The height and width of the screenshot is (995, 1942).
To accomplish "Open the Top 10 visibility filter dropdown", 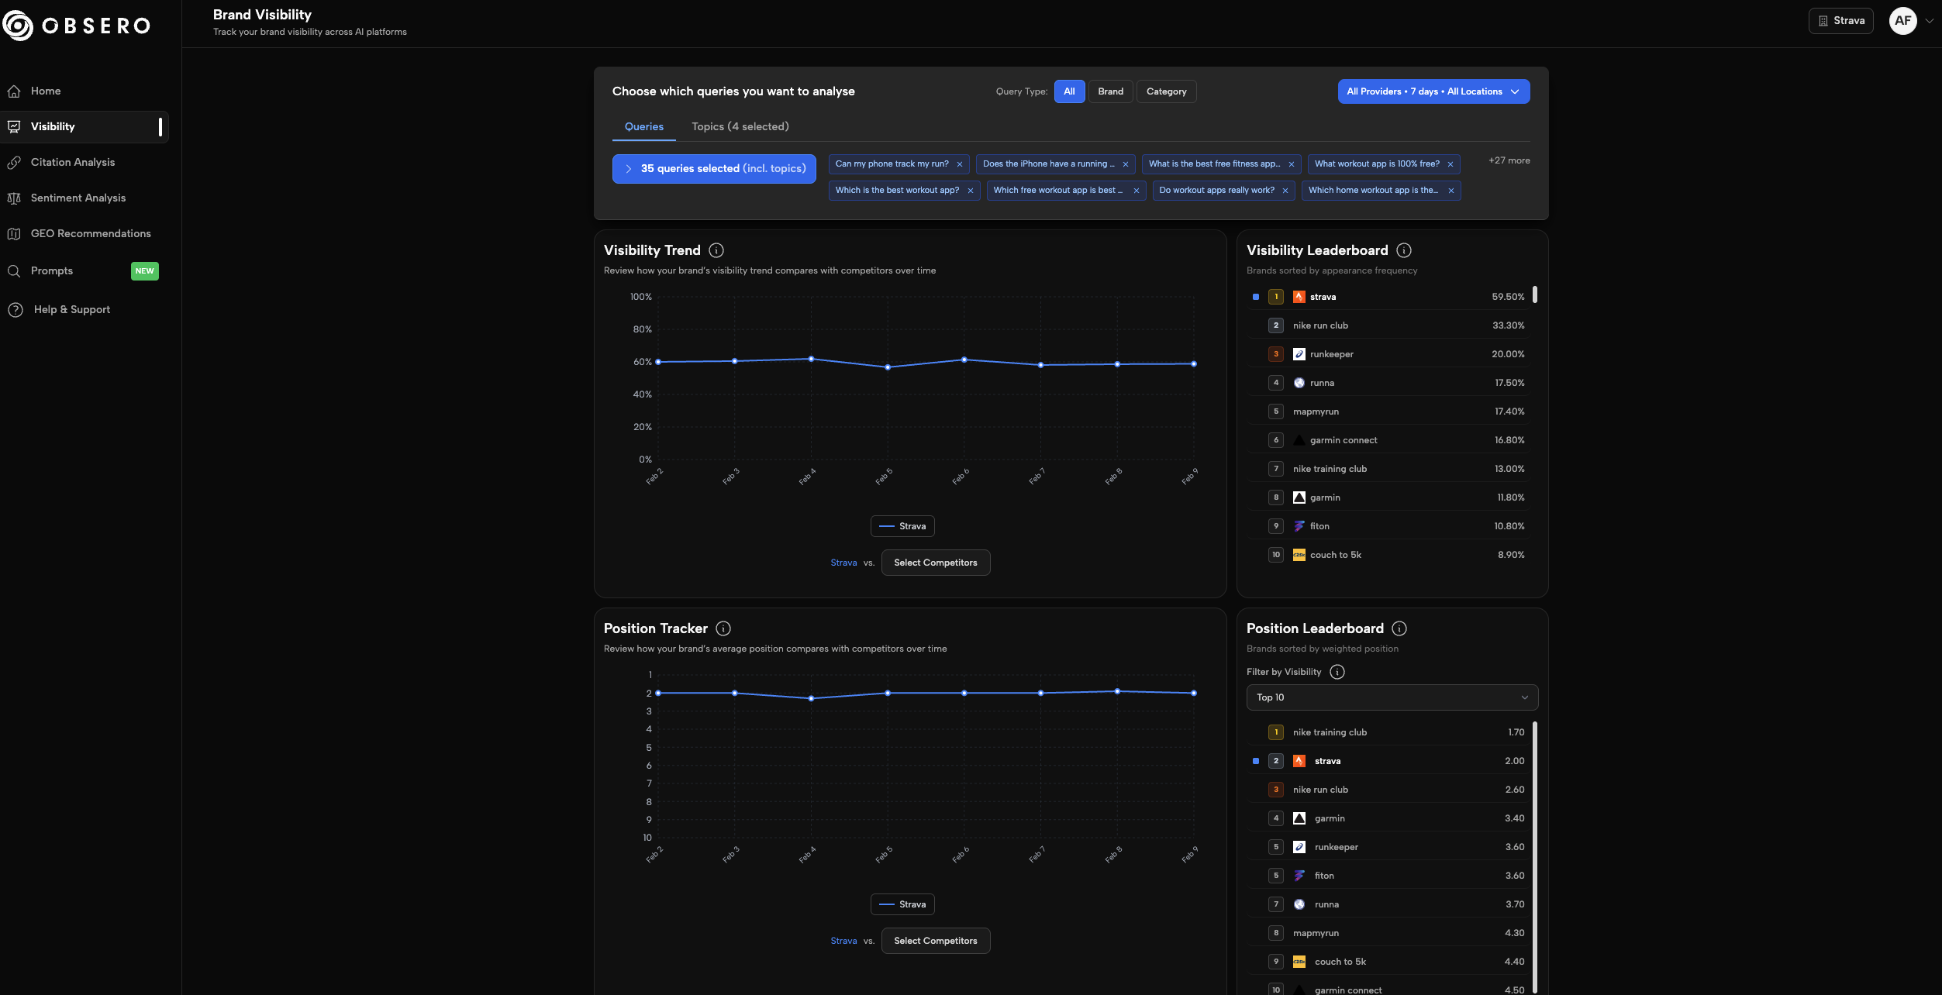I will (x=1392, y=697).
